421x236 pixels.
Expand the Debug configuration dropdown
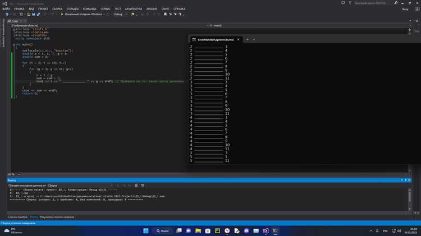point(120,14)
